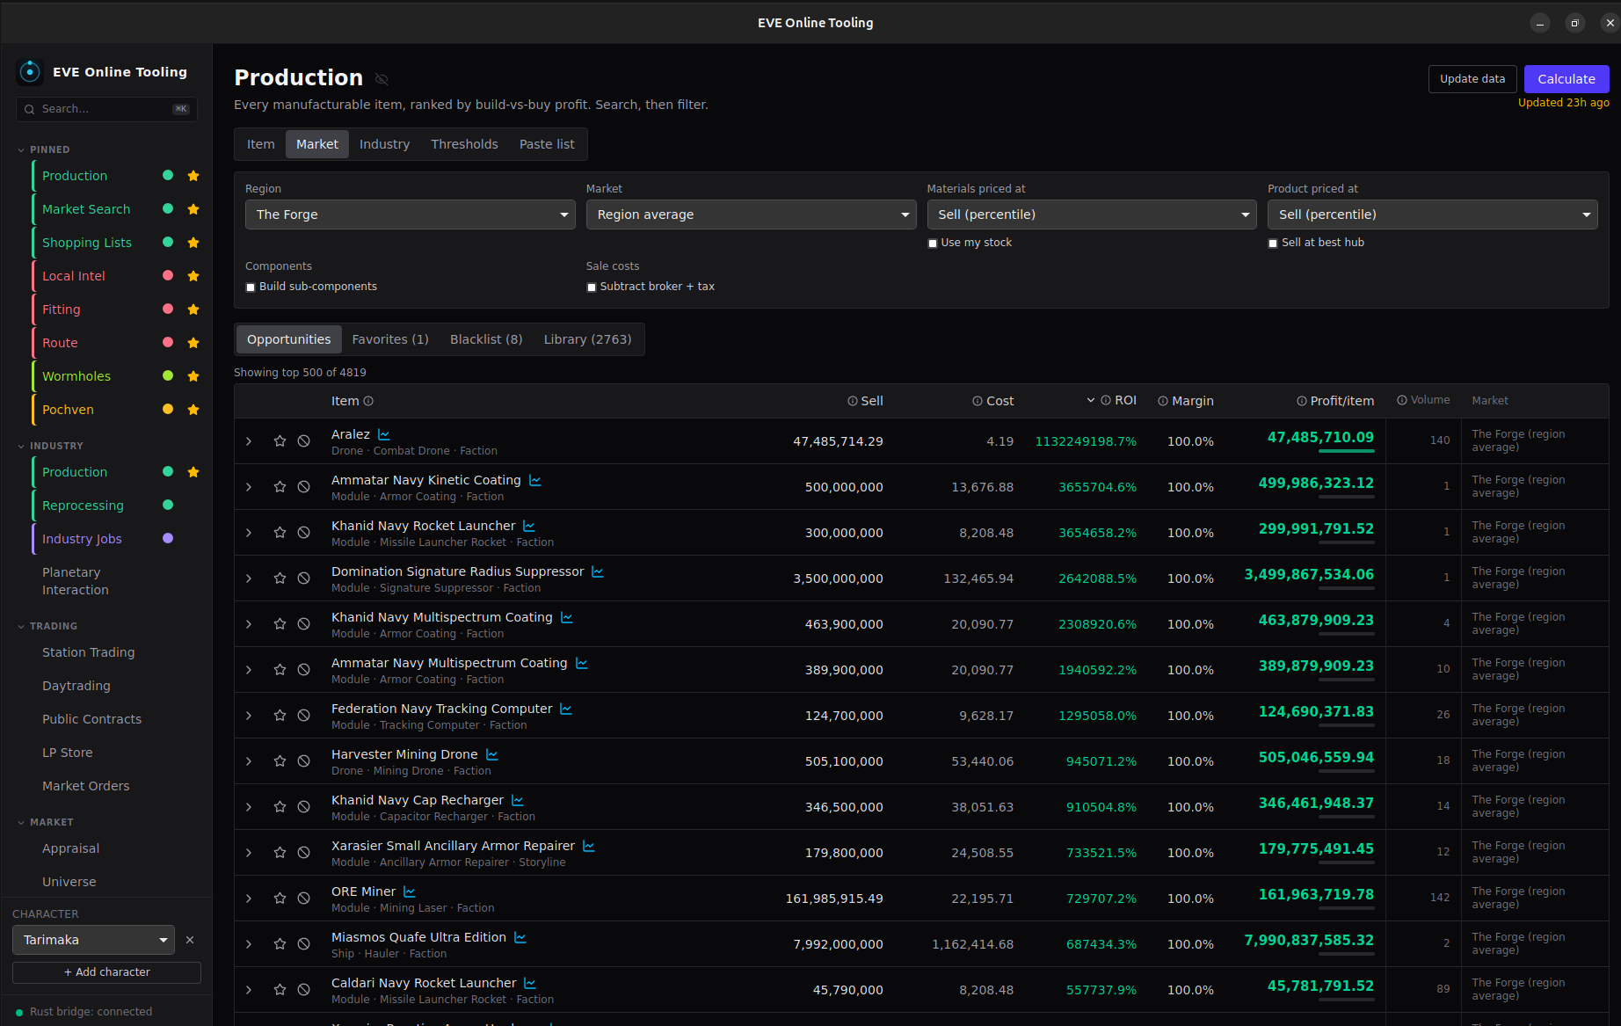The image size is (1621, 1026).
Task: Collapse the MARKET sidebar section
Action: pyautogui.click(x=46, y=822)
